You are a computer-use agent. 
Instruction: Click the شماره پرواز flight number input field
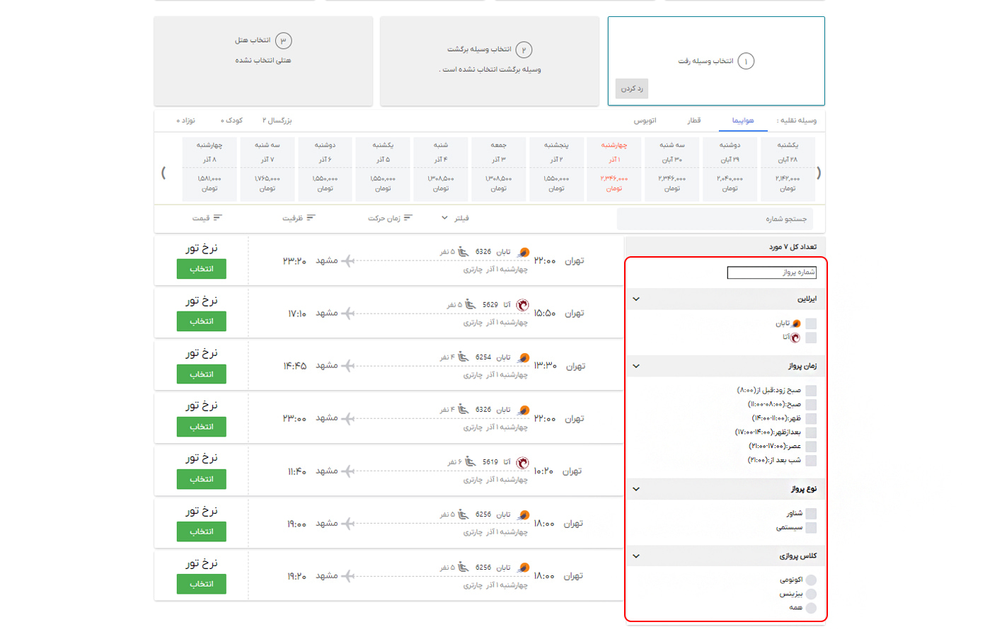(771, 272)
